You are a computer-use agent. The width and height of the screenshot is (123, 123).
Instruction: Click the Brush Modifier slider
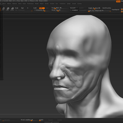27,120
